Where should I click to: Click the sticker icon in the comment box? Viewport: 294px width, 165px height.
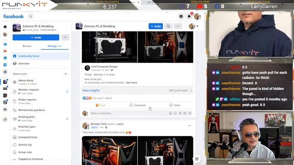(190, 113)
